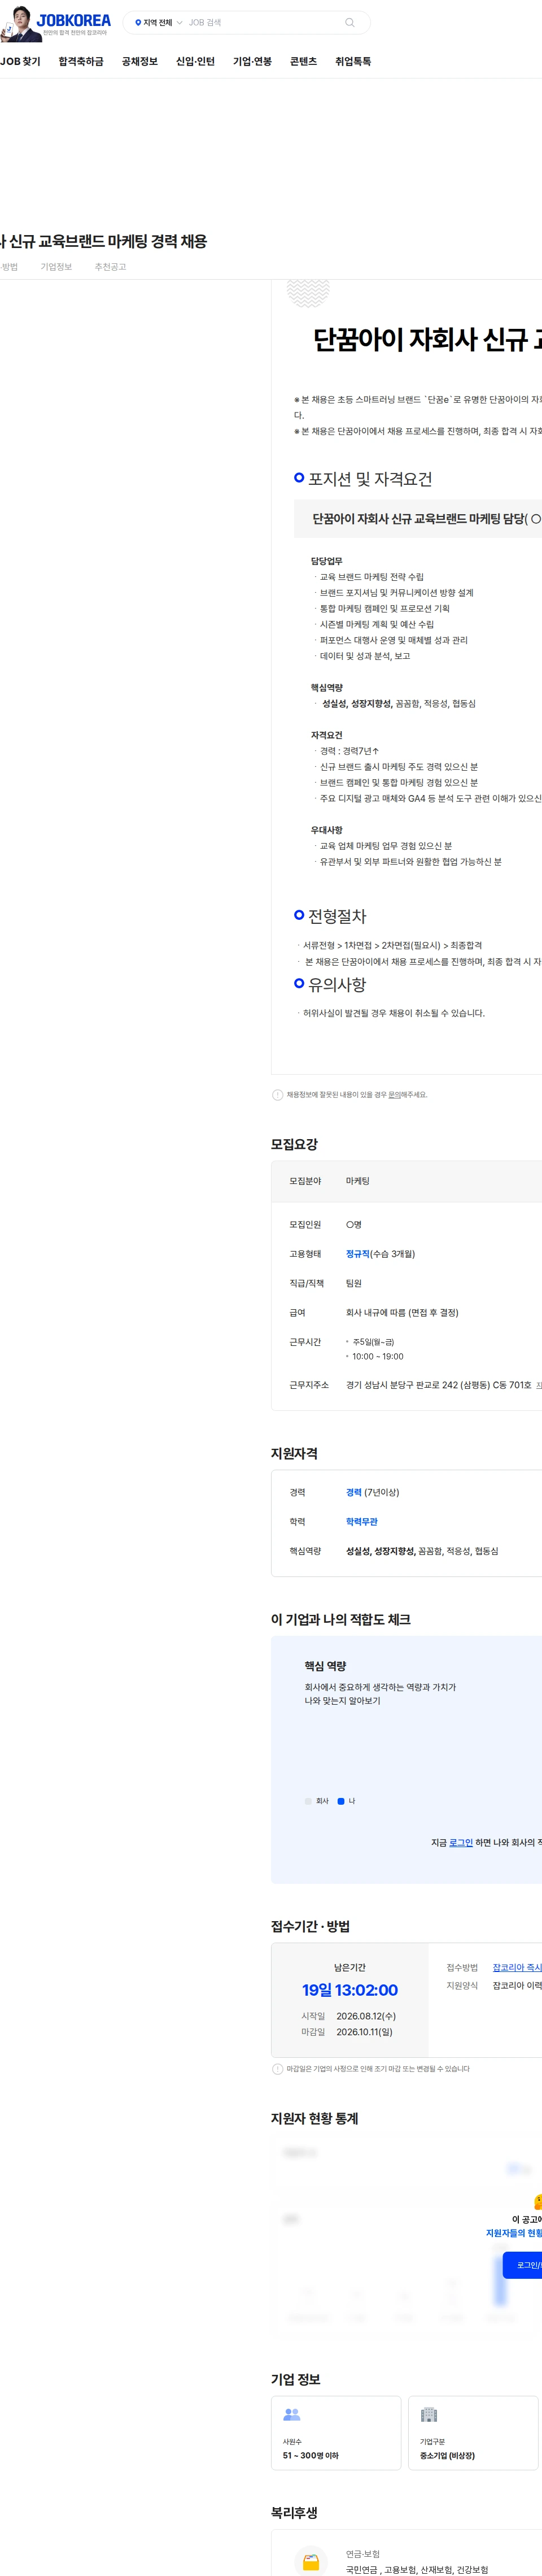
Task: Click the 기업구분 building icon
Action: pyautogui.click(x=429, y=2414)
